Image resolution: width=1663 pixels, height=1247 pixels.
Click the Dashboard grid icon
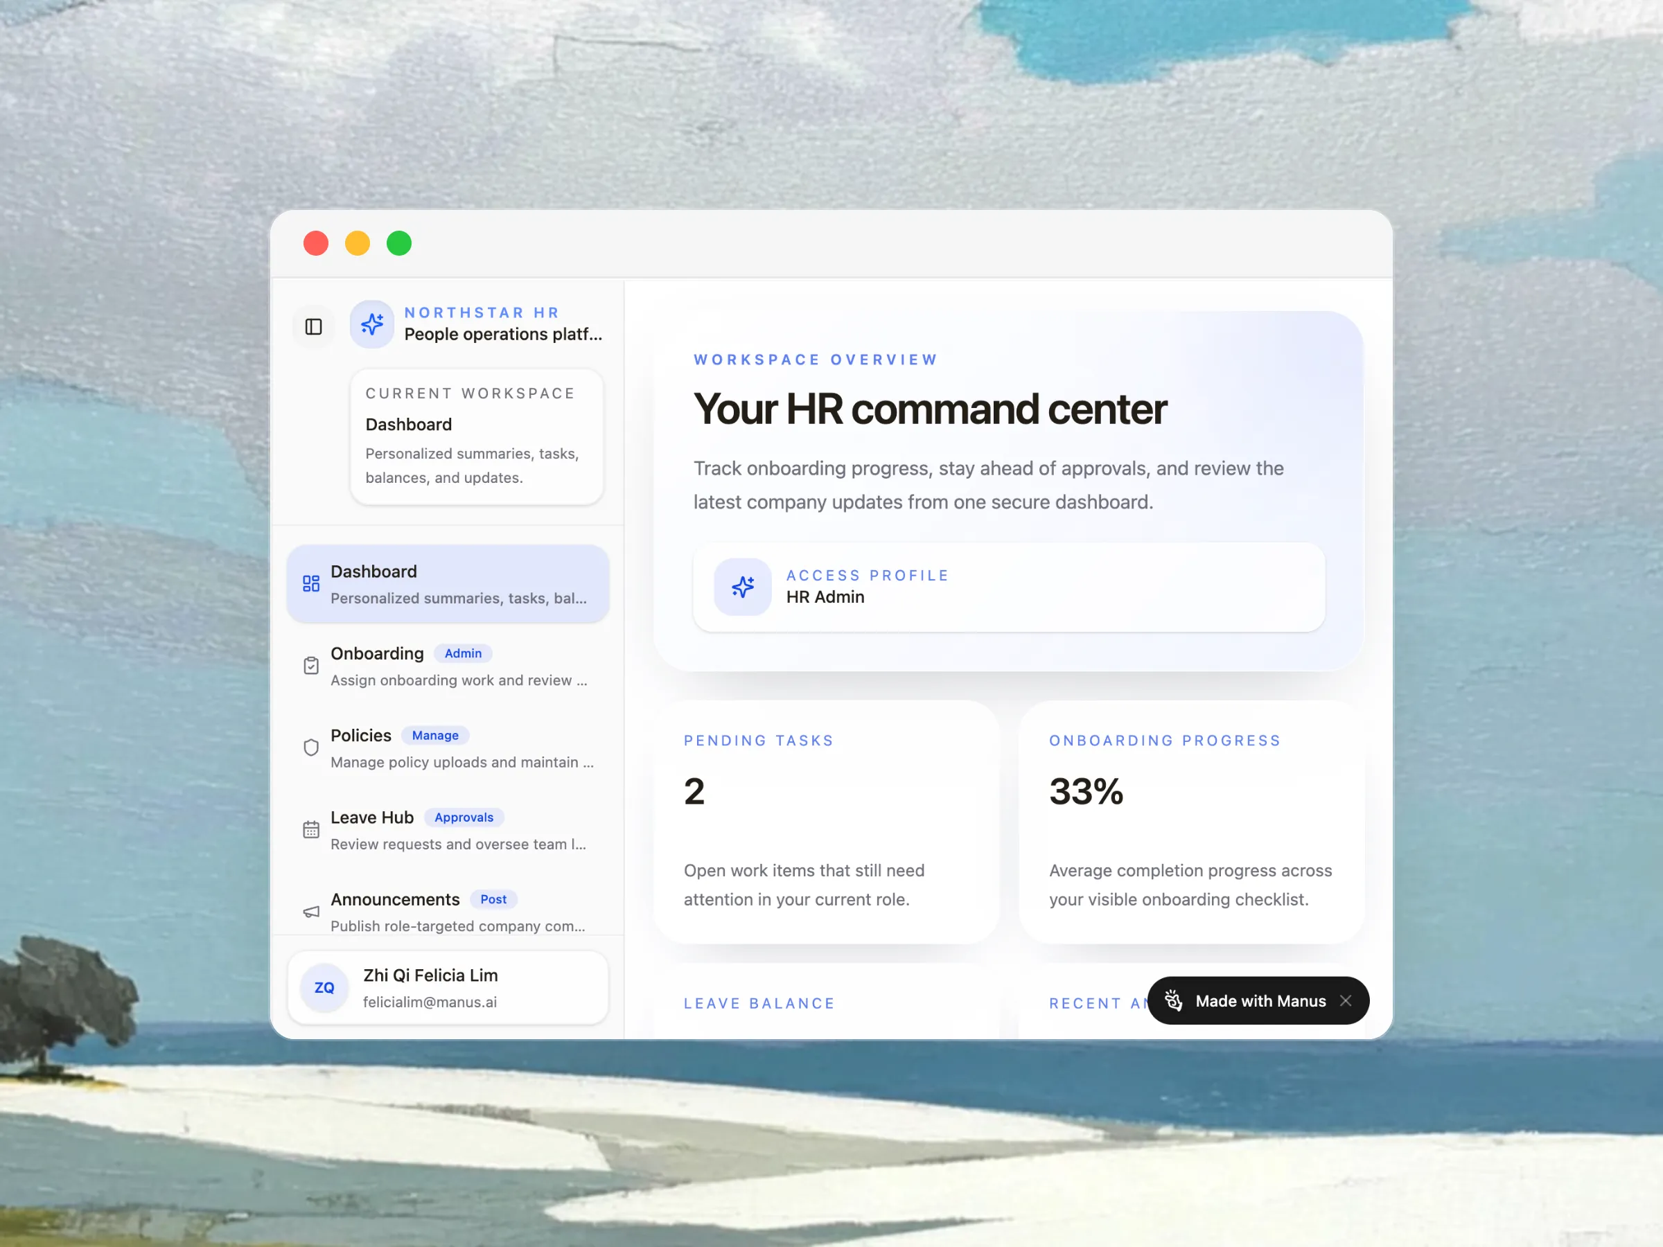(311, 583)
